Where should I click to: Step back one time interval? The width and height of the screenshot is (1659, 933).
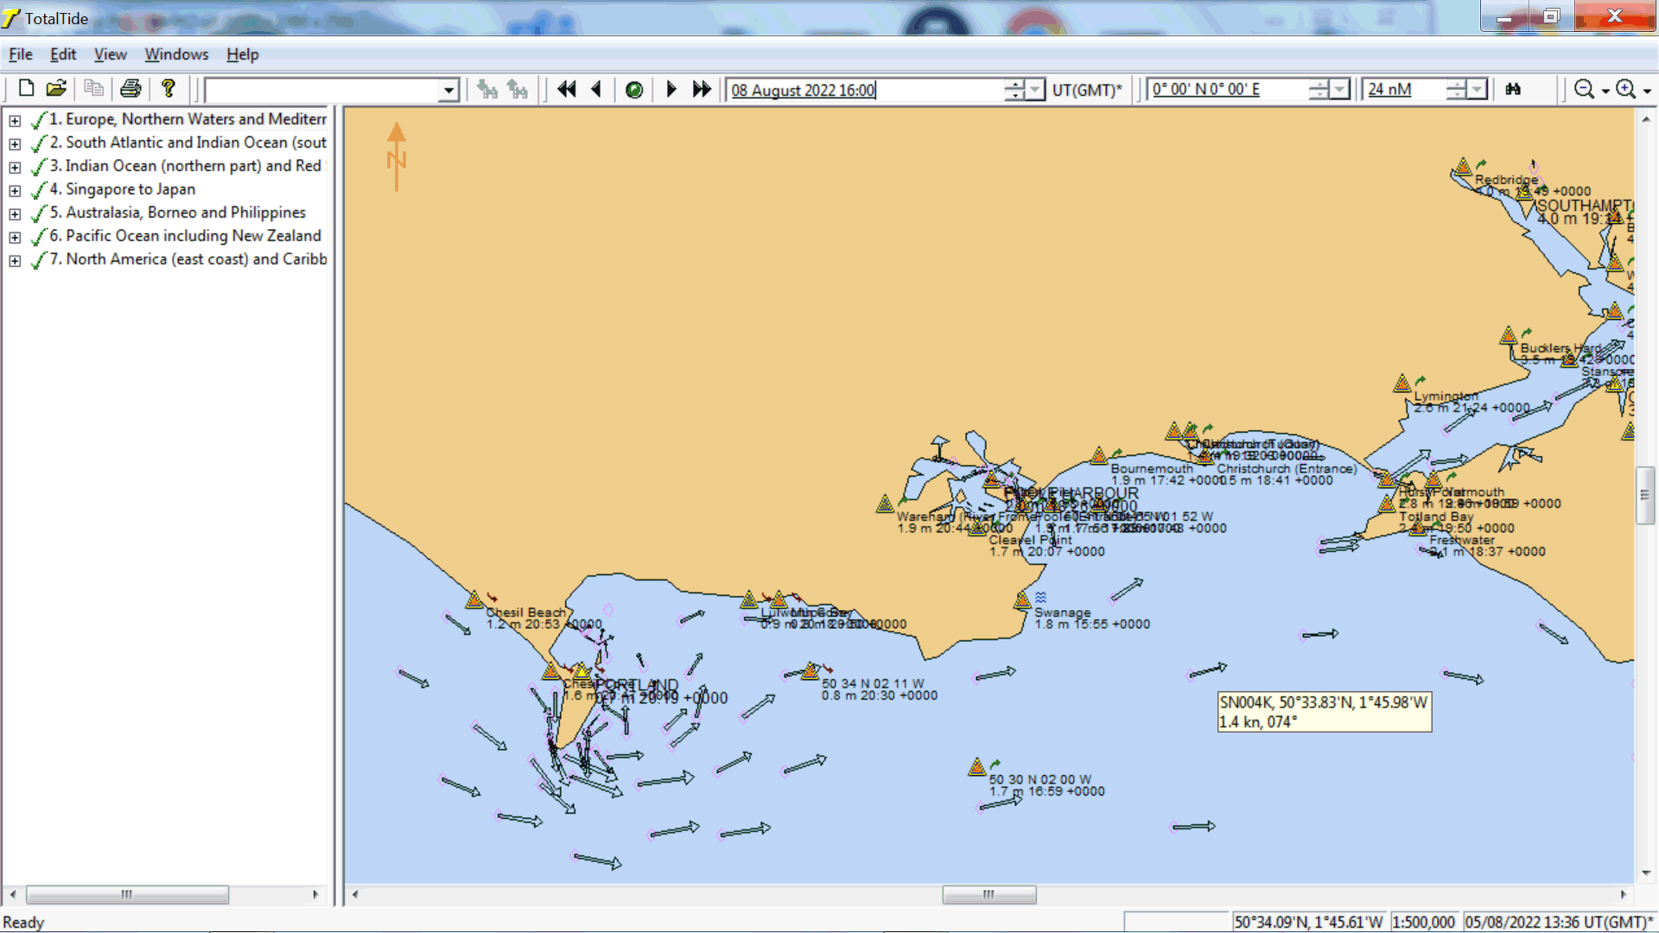click(x=596, y=90)
